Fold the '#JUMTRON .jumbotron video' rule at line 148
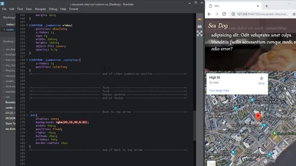Image resolution: width=296 pixels, height=166 pixels. (x=27, y=25)
